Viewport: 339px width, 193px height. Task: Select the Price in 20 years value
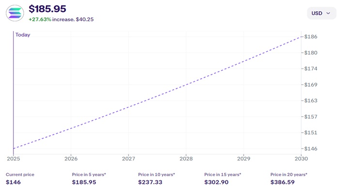tap(282, 182)
